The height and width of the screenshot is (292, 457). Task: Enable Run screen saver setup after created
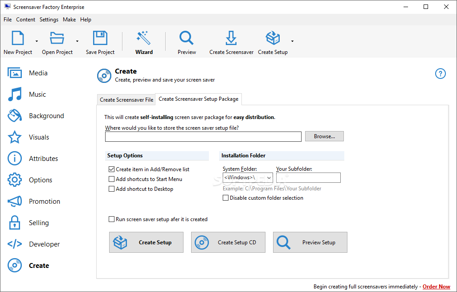pos(158,219)
